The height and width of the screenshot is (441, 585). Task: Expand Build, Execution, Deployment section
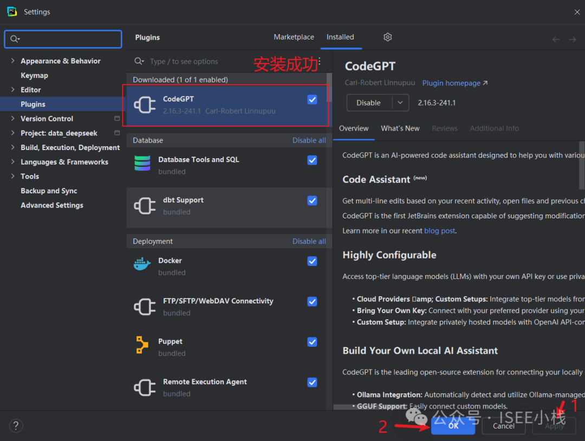[12, 147]
